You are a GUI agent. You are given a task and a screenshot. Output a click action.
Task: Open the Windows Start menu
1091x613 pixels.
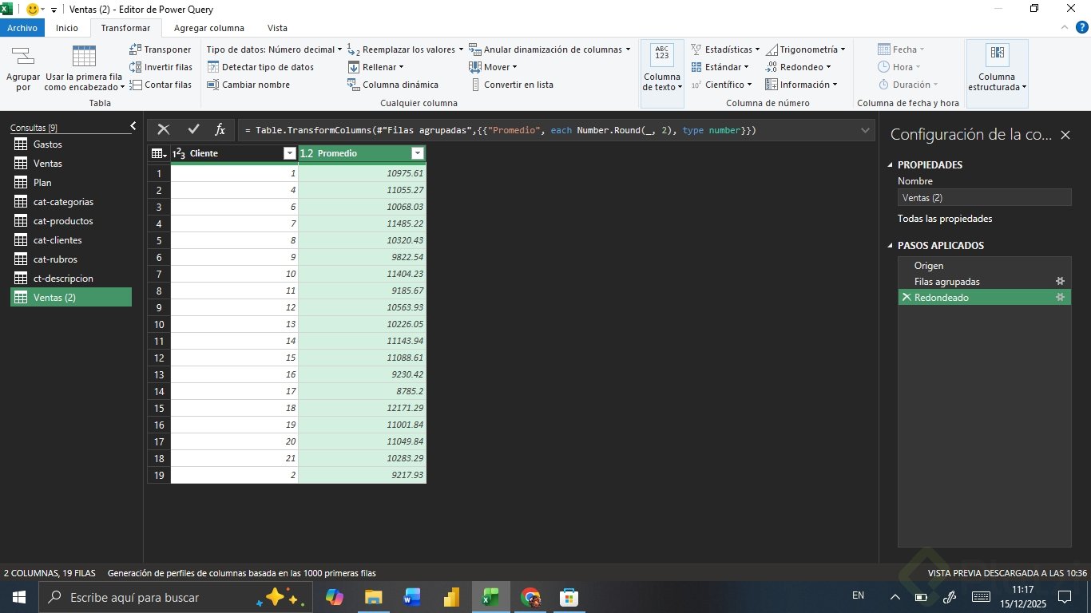[x=18, y=597]
